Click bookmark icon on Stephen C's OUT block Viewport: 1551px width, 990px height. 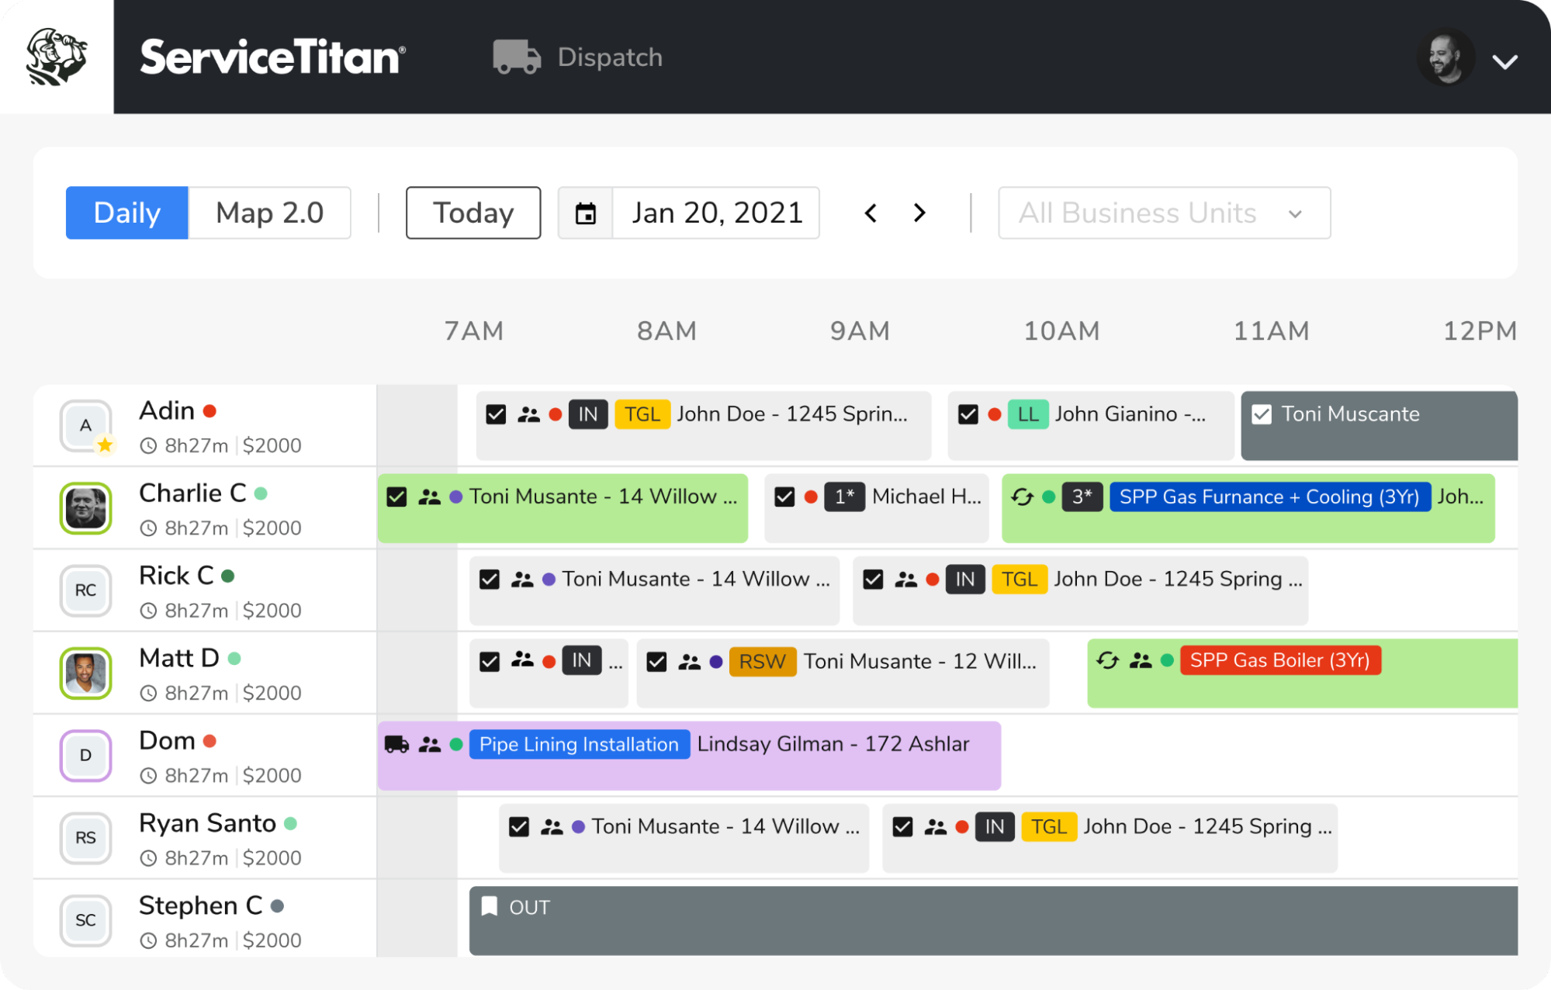tap(489, 906)
